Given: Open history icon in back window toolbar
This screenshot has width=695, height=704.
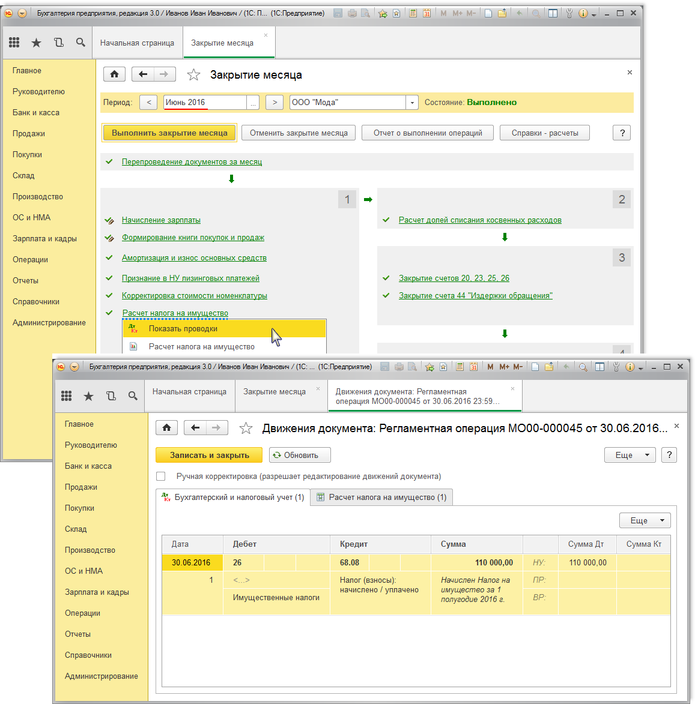Looking at the screenshot, I should coord(58,42).
